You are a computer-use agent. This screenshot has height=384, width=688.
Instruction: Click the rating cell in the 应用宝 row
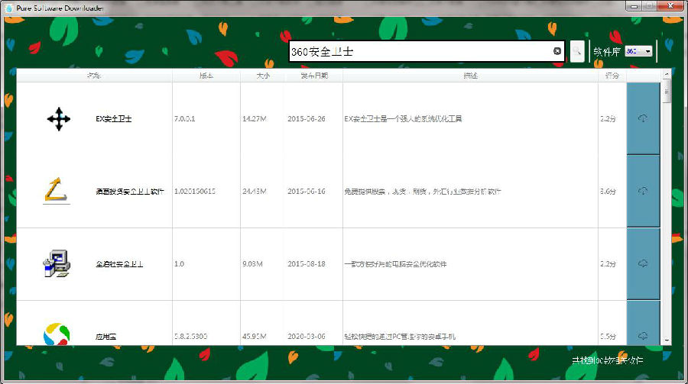(608, 336)
